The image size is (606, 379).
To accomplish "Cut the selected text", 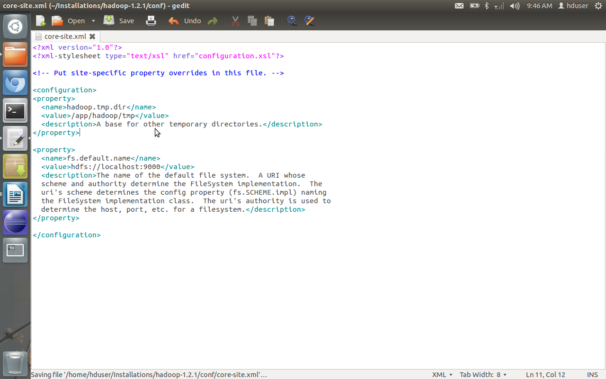I will [235, 21].
